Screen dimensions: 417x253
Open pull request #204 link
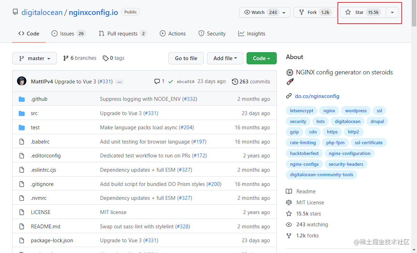(186, 128)
